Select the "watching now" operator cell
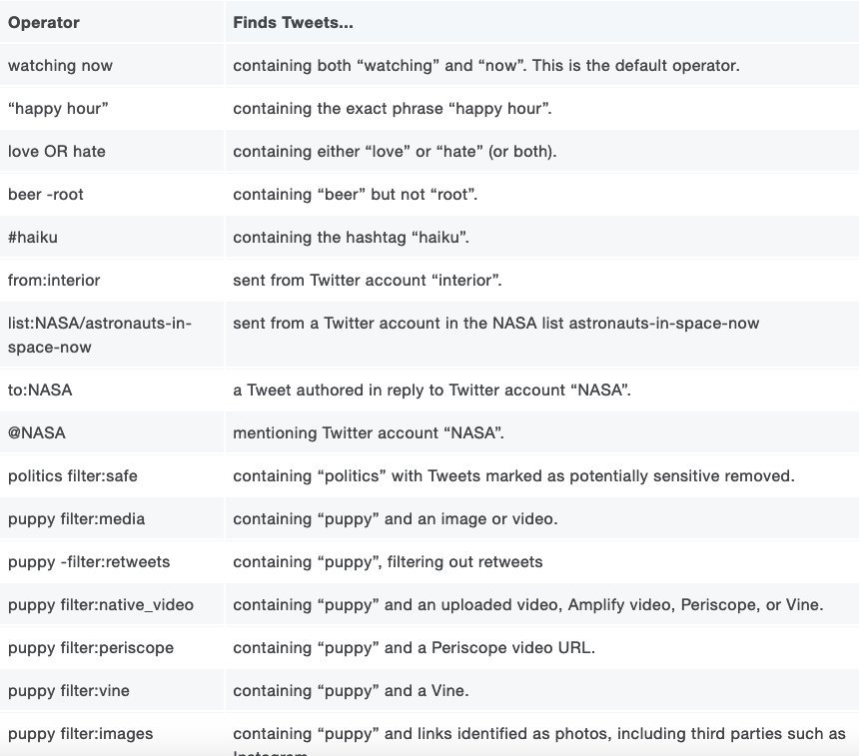Screen dimensions: 859x756 60,66
